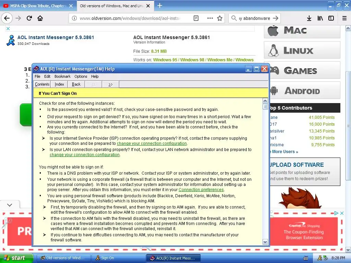Go to next help topic (>>)

[x=110, y=84]
